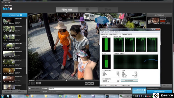Switch to Step 1 View & Trim tab
Viewport: 174px width, 98px height.
click(x=67, y=9)
